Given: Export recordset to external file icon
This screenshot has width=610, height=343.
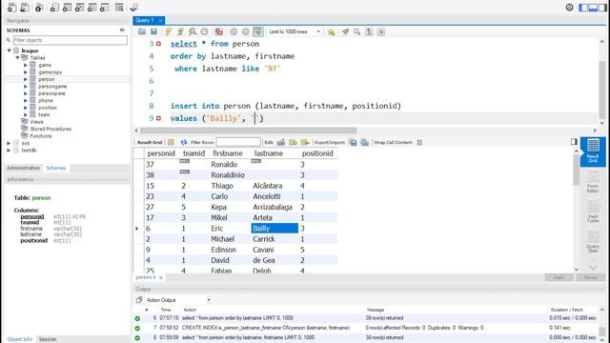Looking at the screenshot, I should coord(354,142).
